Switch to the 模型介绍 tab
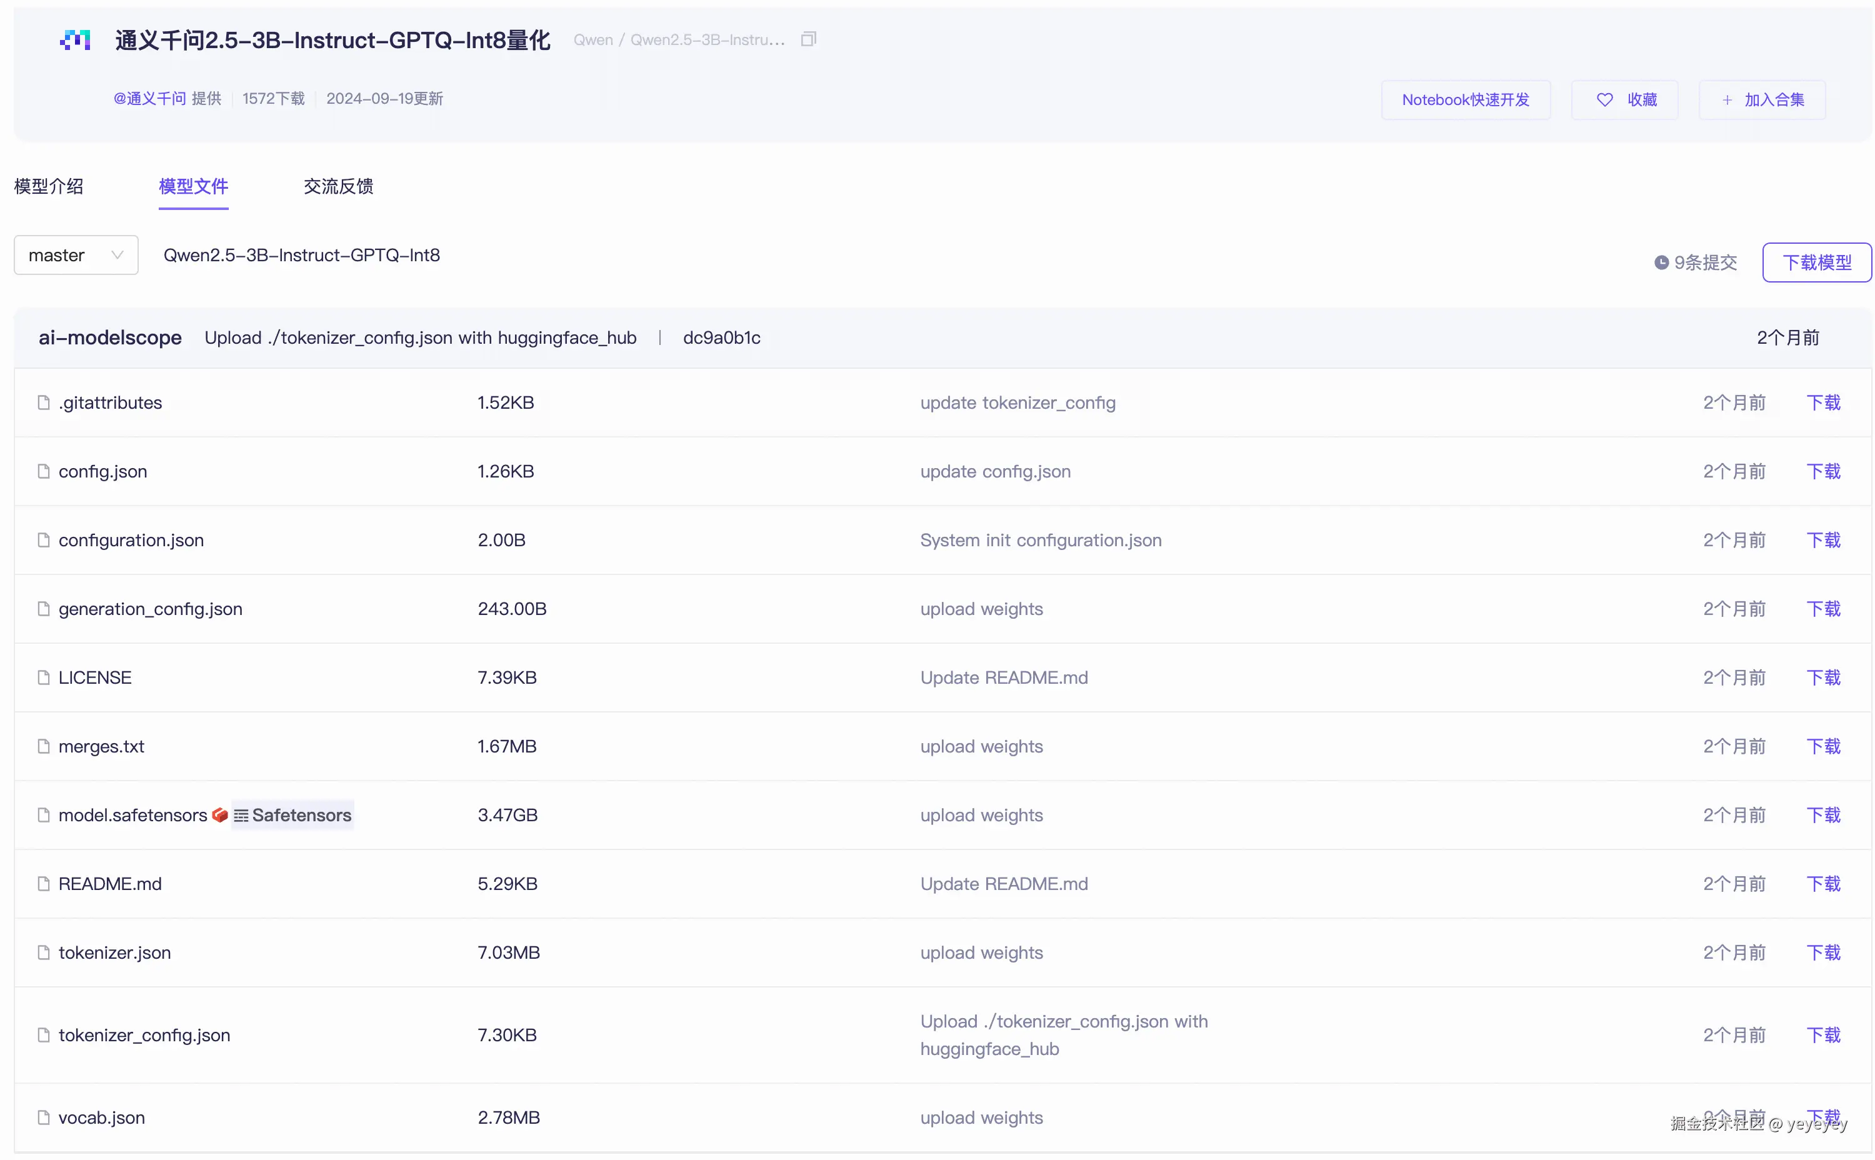The height and width of the screenshot is (1160, 1875). (48, 186)
